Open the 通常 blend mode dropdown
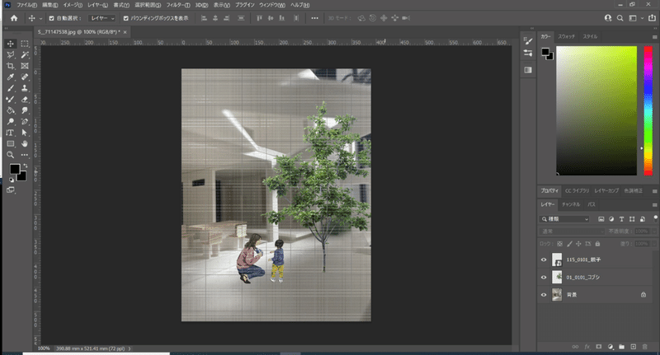The width and height of the screenshot is (660, 355). tap(572, 231)
